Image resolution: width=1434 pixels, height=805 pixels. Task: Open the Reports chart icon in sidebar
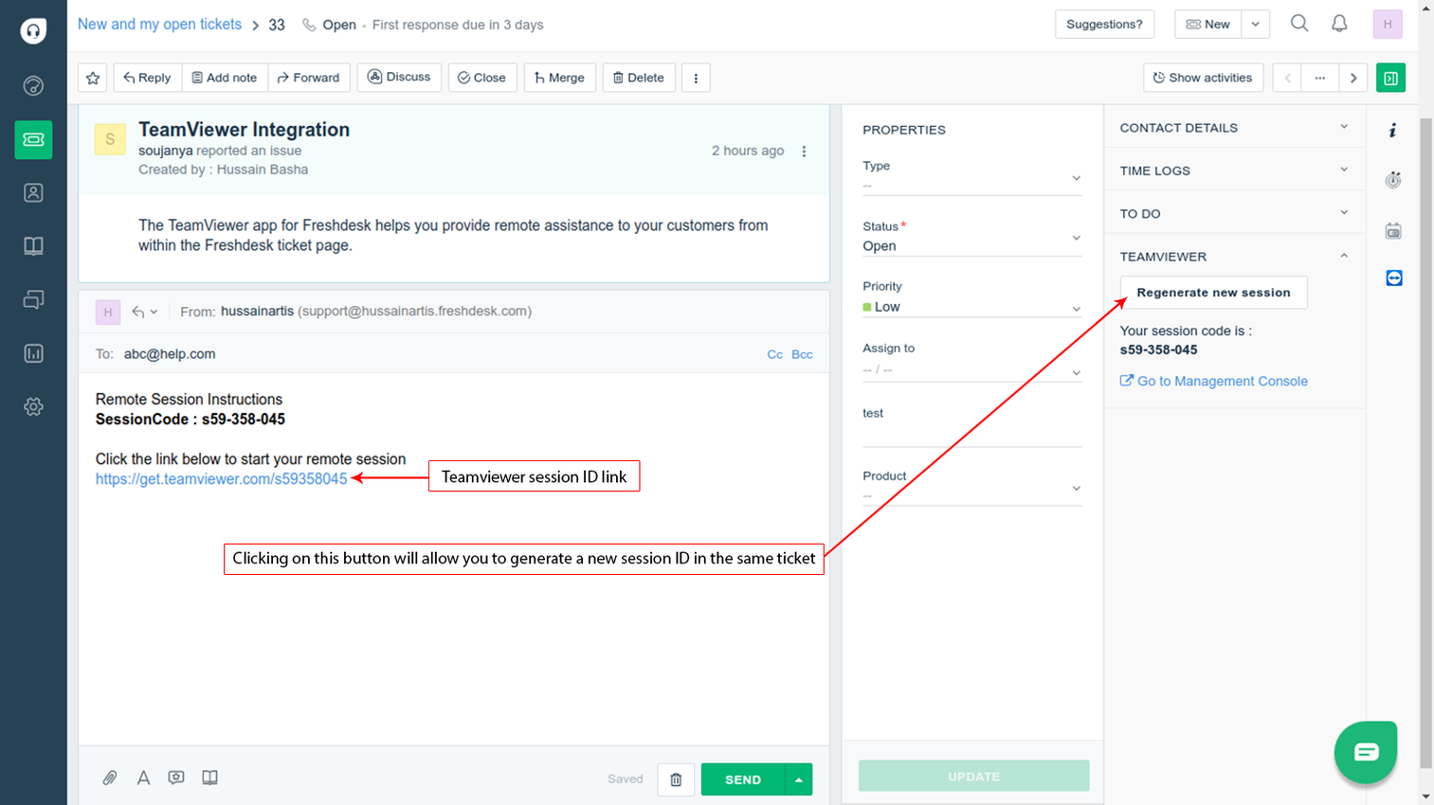click(x=33, y=353)
